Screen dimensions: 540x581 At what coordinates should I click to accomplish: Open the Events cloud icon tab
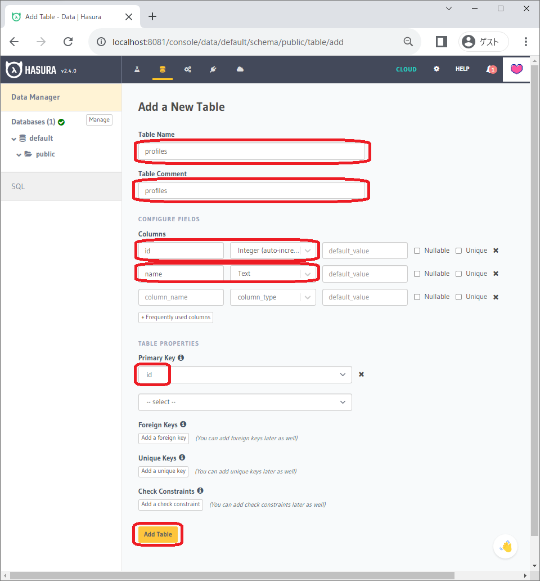240,69
